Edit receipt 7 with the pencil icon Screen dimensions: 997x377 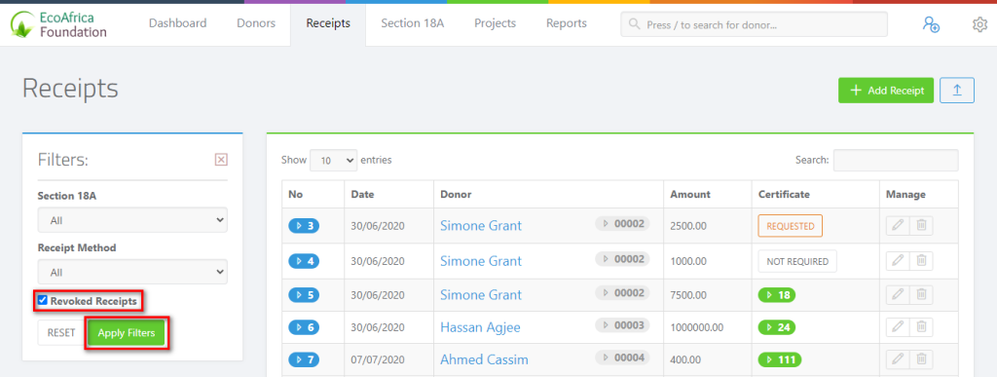[898, 359]
